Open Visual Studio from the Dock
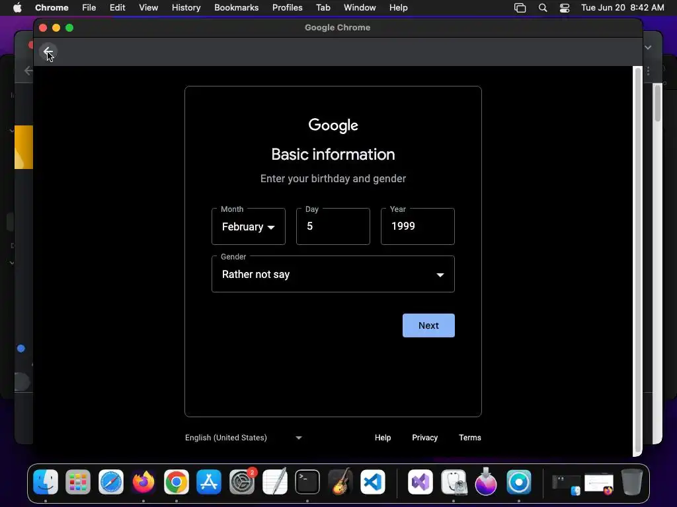677x507 pixels. pyautogui.click(x=420, y=481)
